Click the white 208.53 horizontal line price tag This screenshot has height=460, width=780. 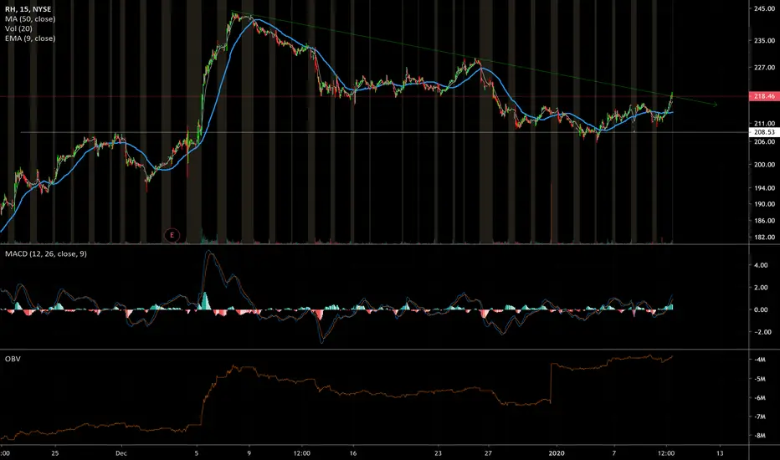(763, 132)
